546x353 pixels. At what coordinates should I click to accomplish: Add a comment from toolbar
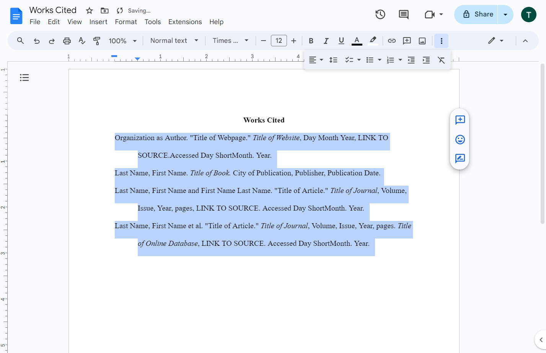407,41
